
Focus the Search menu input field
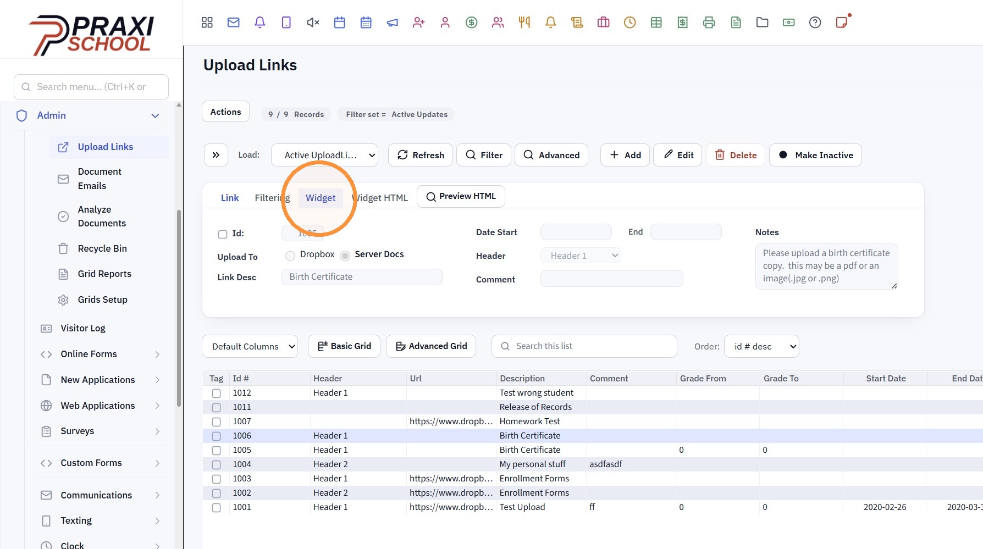click(x=91, y=87)
